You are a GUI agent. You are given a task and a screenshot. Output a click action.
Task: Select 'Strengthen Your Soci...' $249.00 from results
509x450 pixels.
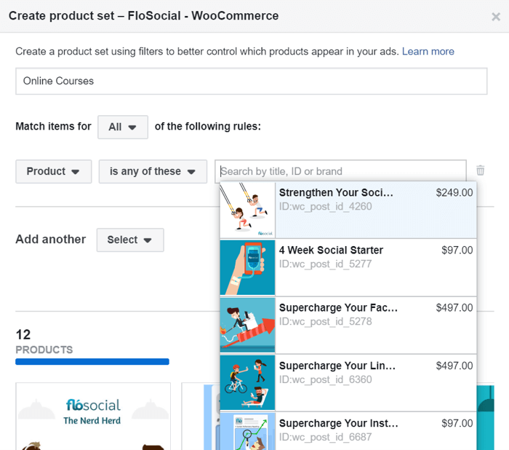click(x=374, y=200)
